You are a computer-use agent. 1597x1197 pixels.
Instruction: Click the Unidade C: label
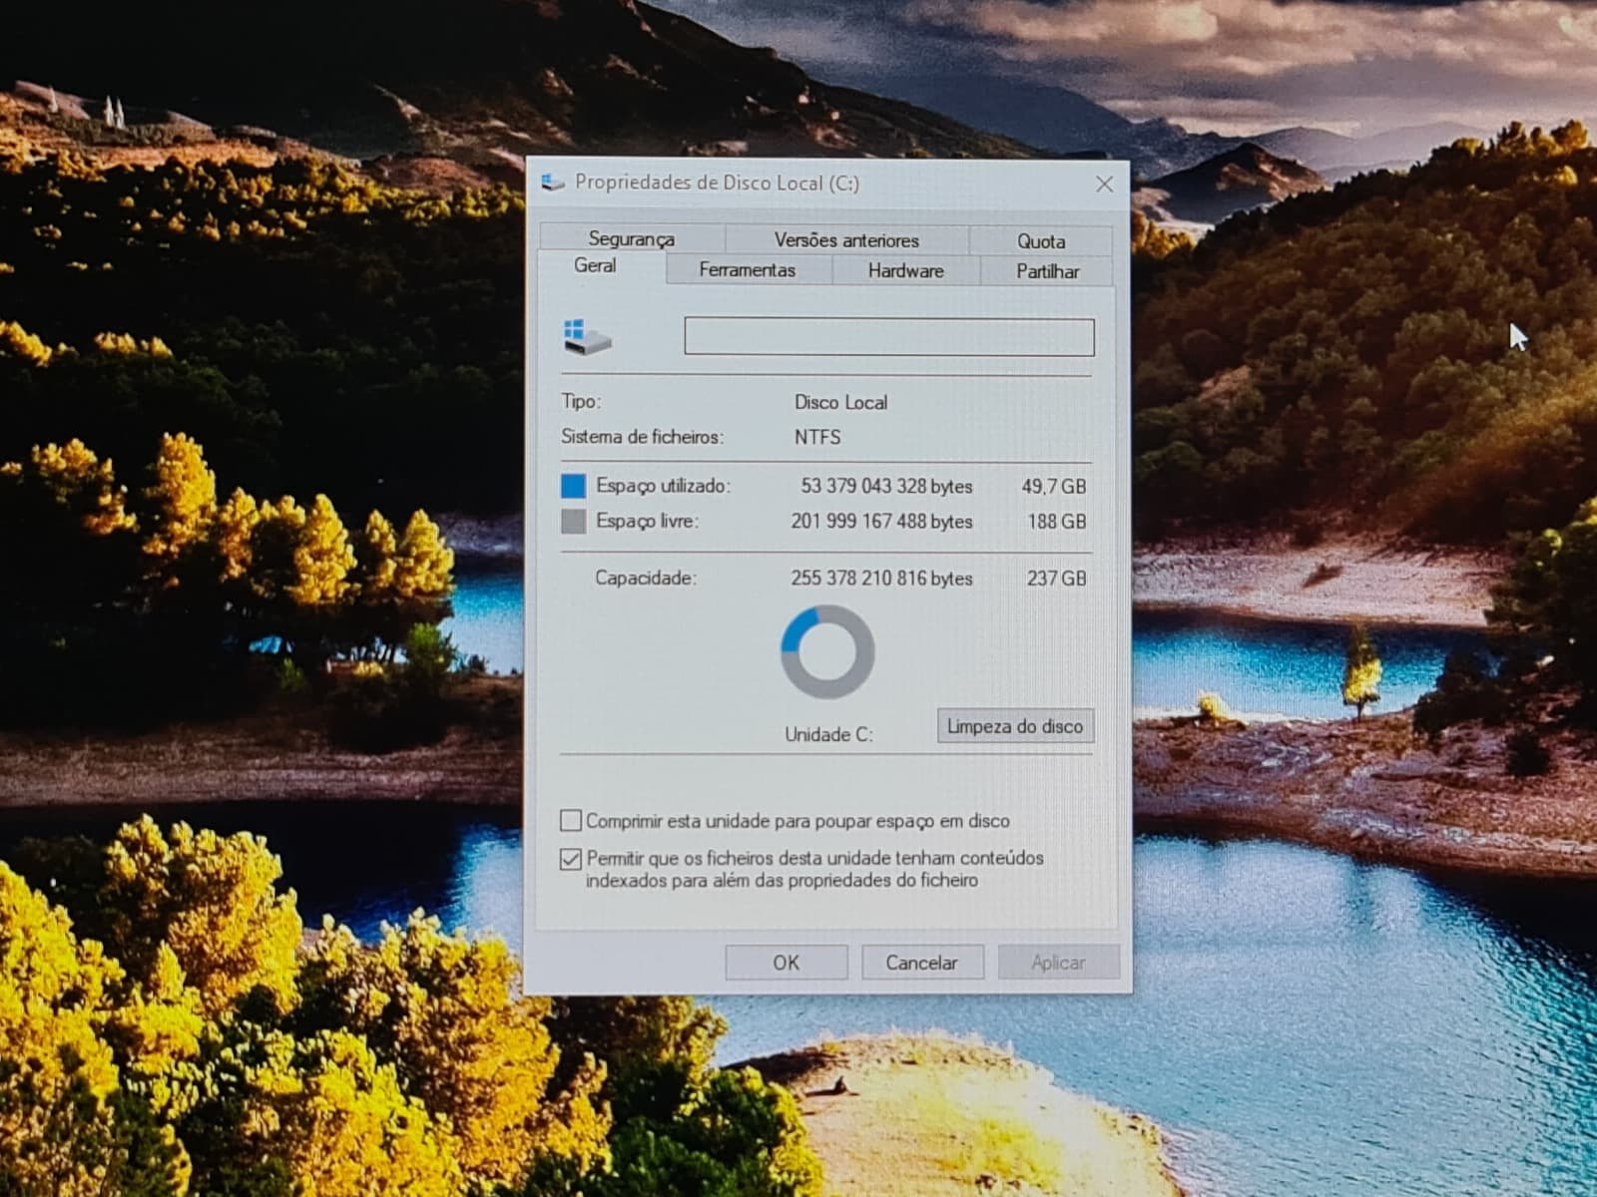828,735
